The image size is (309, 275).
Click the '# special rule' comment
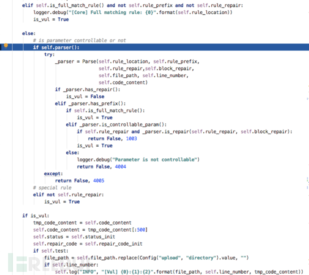tap(52, 188)
